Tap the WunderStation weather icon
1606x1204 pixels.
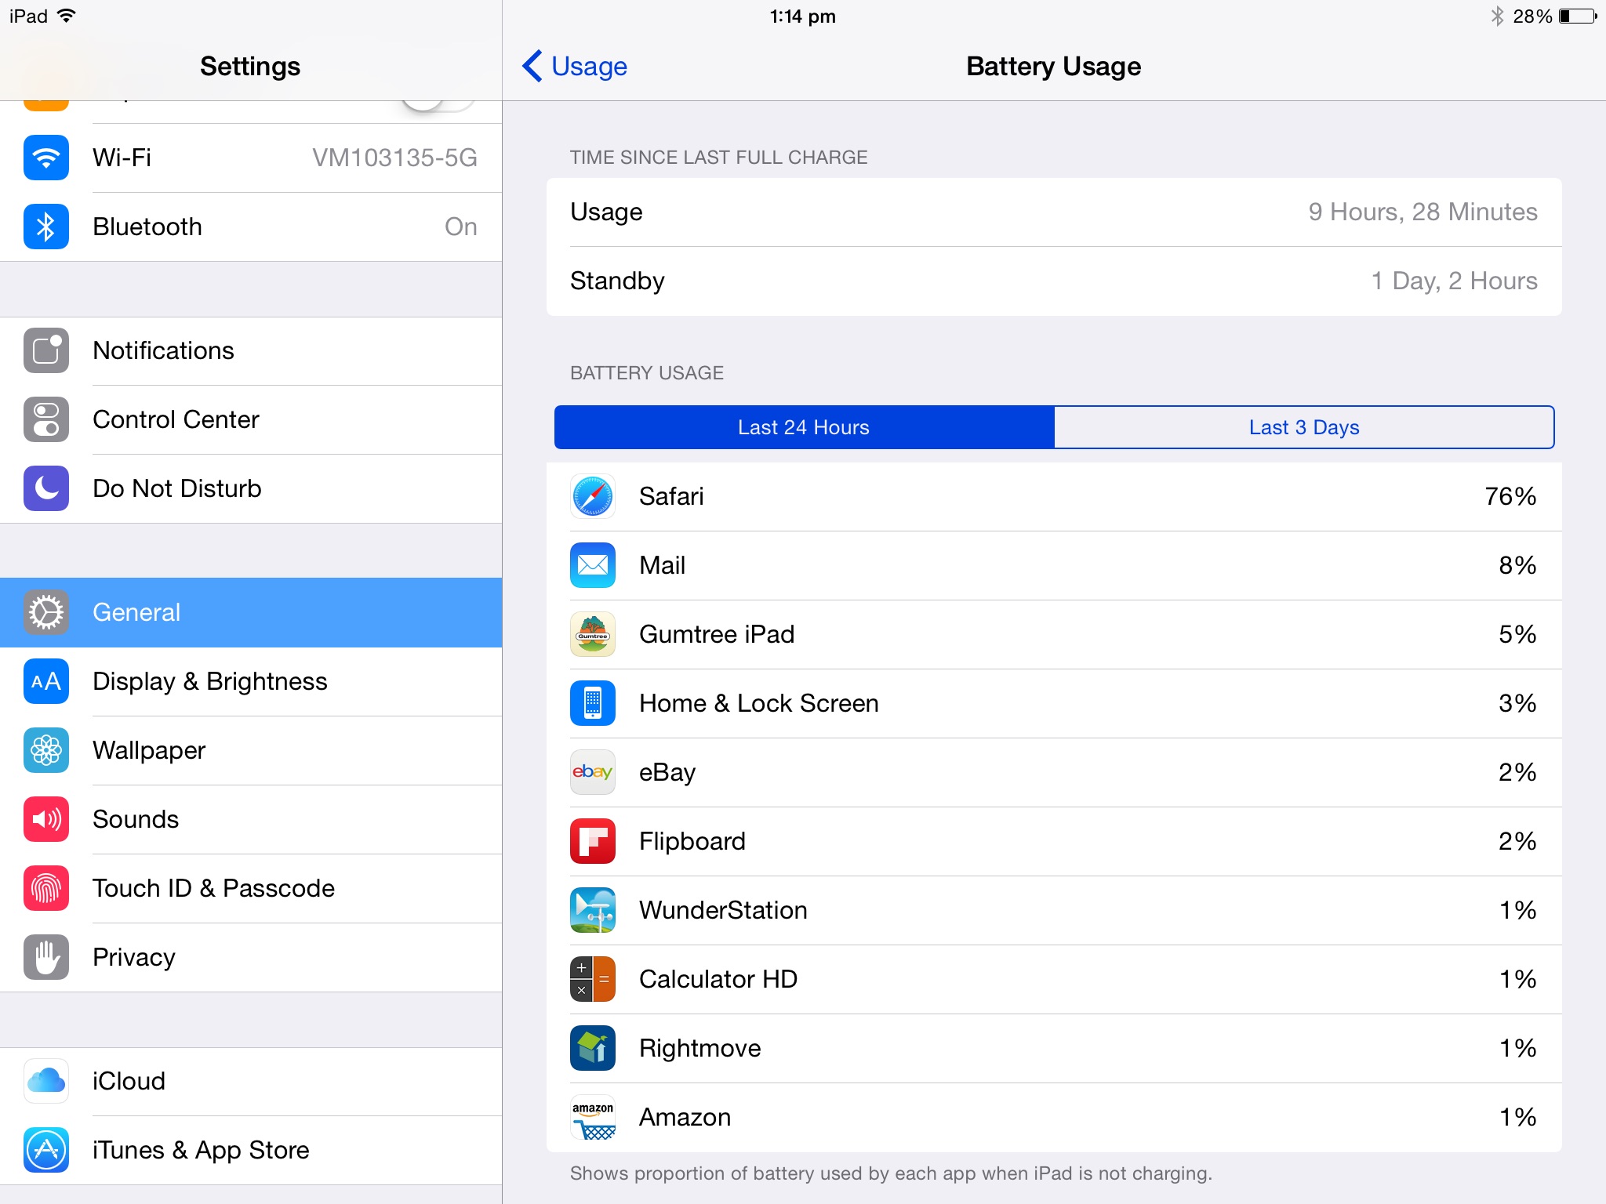592,910
